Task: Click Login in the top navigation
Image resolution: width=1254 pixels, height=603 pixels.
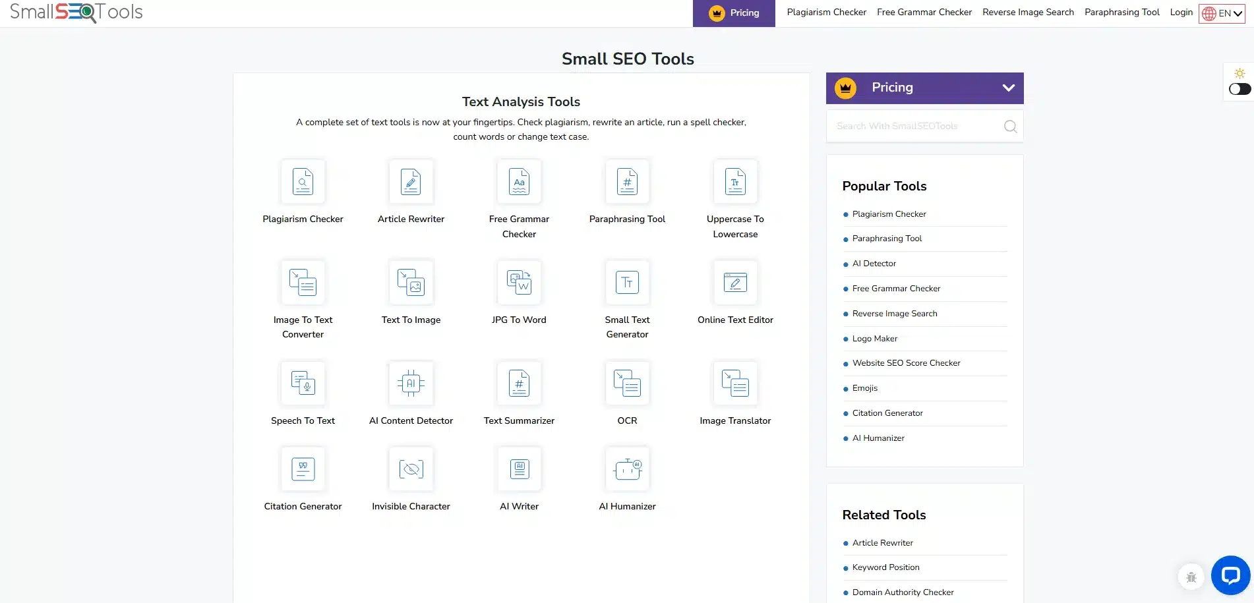Action: [x=1181, y=13]
